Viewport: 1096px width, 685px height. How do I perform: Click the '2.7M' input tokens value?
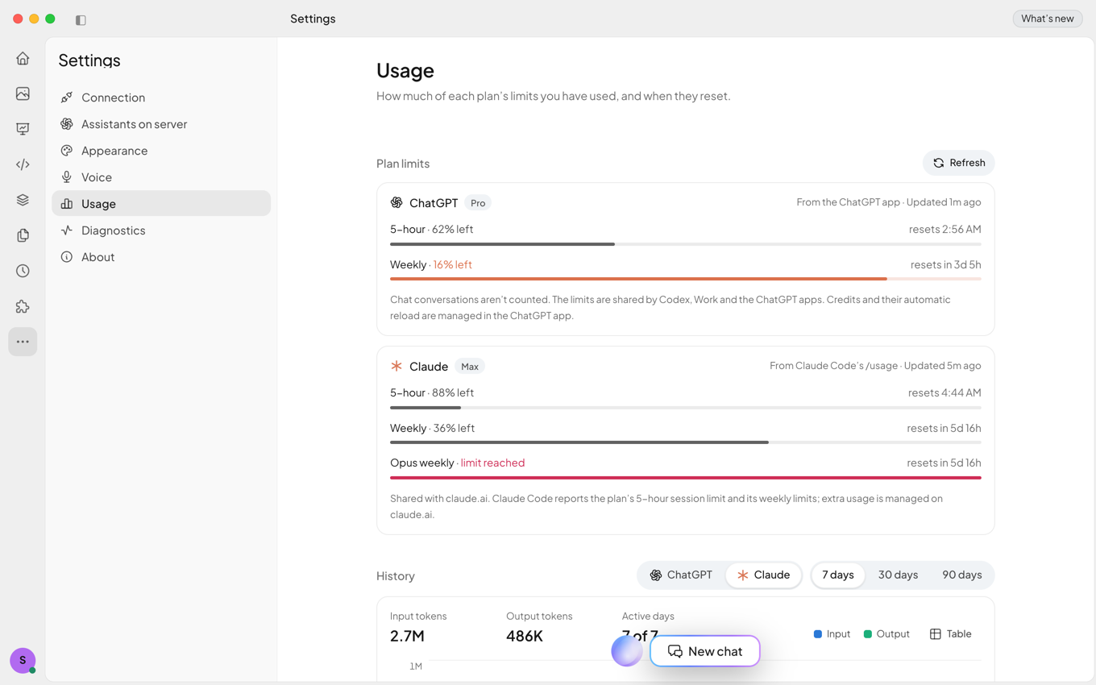[x=407, y=636]
